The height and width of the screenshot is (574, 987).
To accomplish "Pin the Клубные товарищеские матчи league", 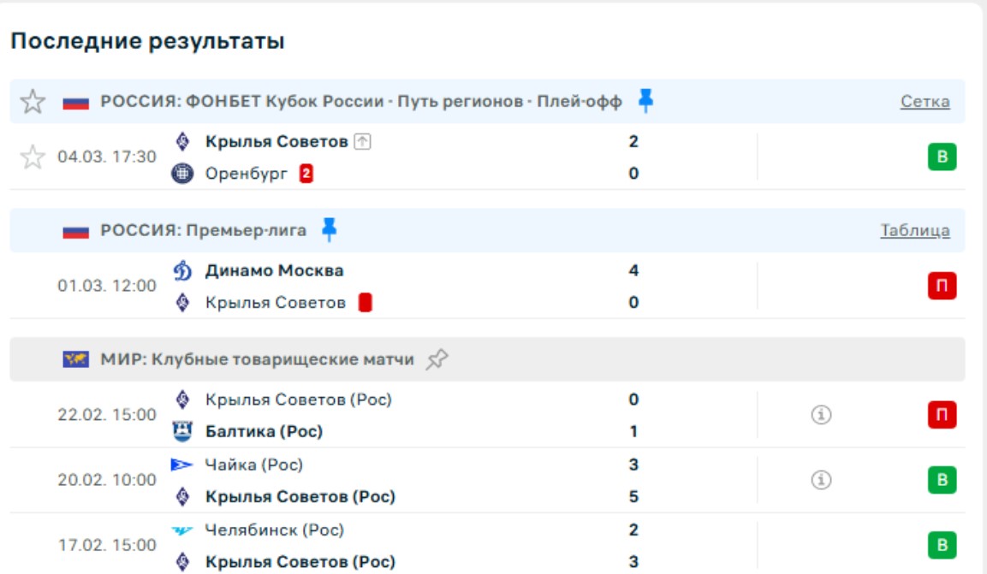I will pos(437,359).
